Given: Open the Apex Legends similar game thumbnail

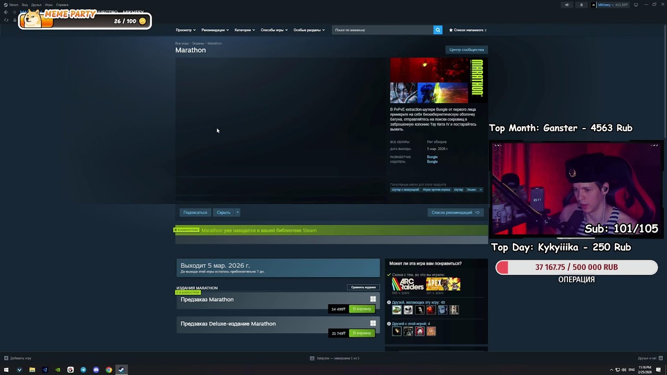Looking at the screenshot, I should [x=443, y=284].
